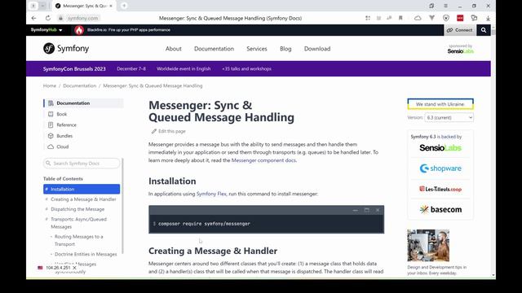
Task: Click the composer require symfony/messenger command
Action: point(204,224)
